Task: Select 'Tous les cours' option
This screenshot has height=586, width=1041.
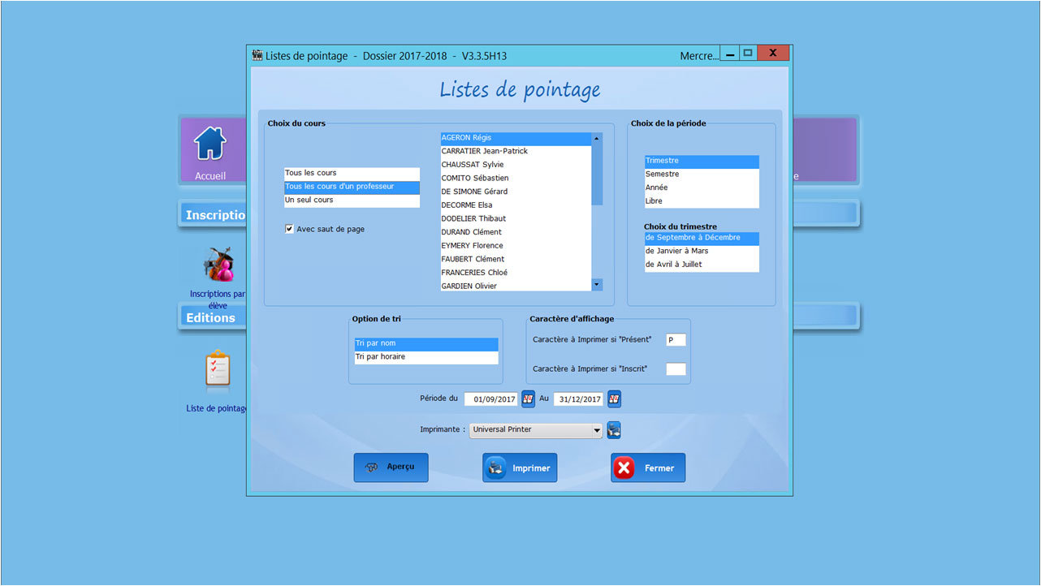Action: (352, 173)
